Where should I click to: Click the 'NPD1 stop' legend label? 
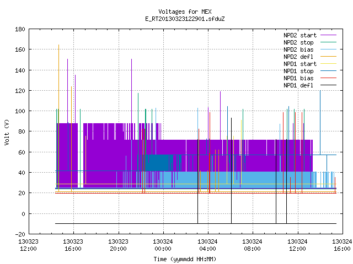tap(298, 71)
